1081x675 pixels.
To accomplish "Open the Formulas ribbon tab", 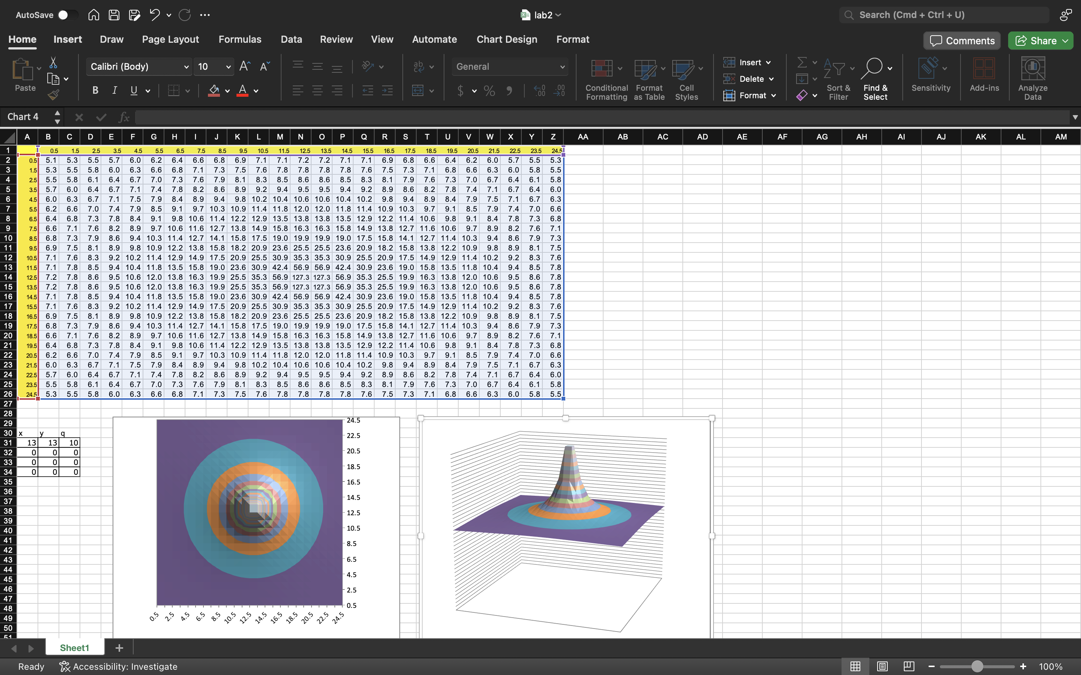I will [239, 39].
